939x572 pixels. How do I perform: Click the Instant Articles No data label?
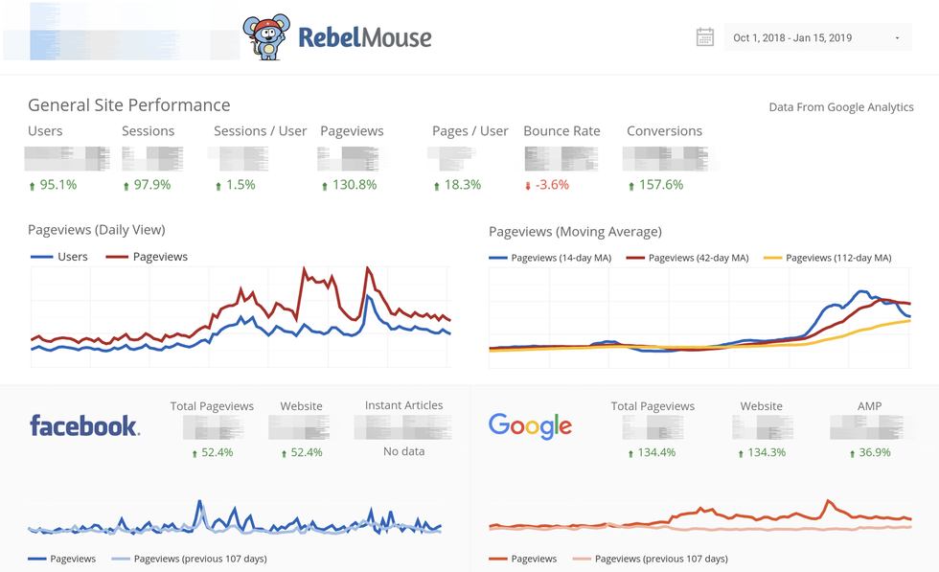click(403, 451)
